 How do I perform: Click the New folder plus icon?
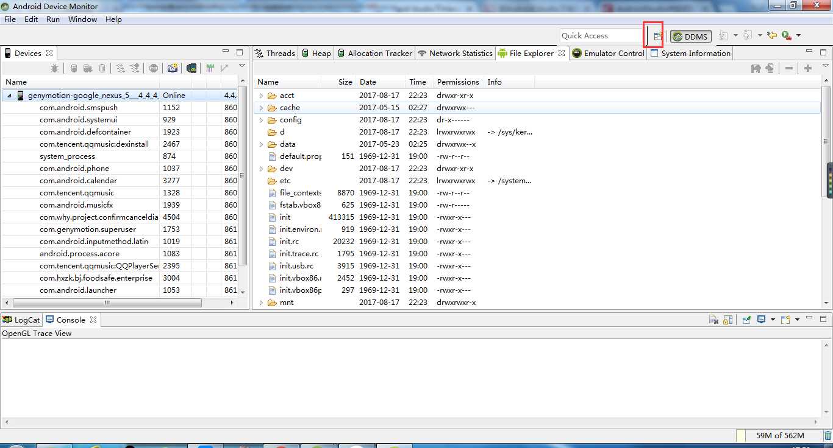tap(808, 68)
